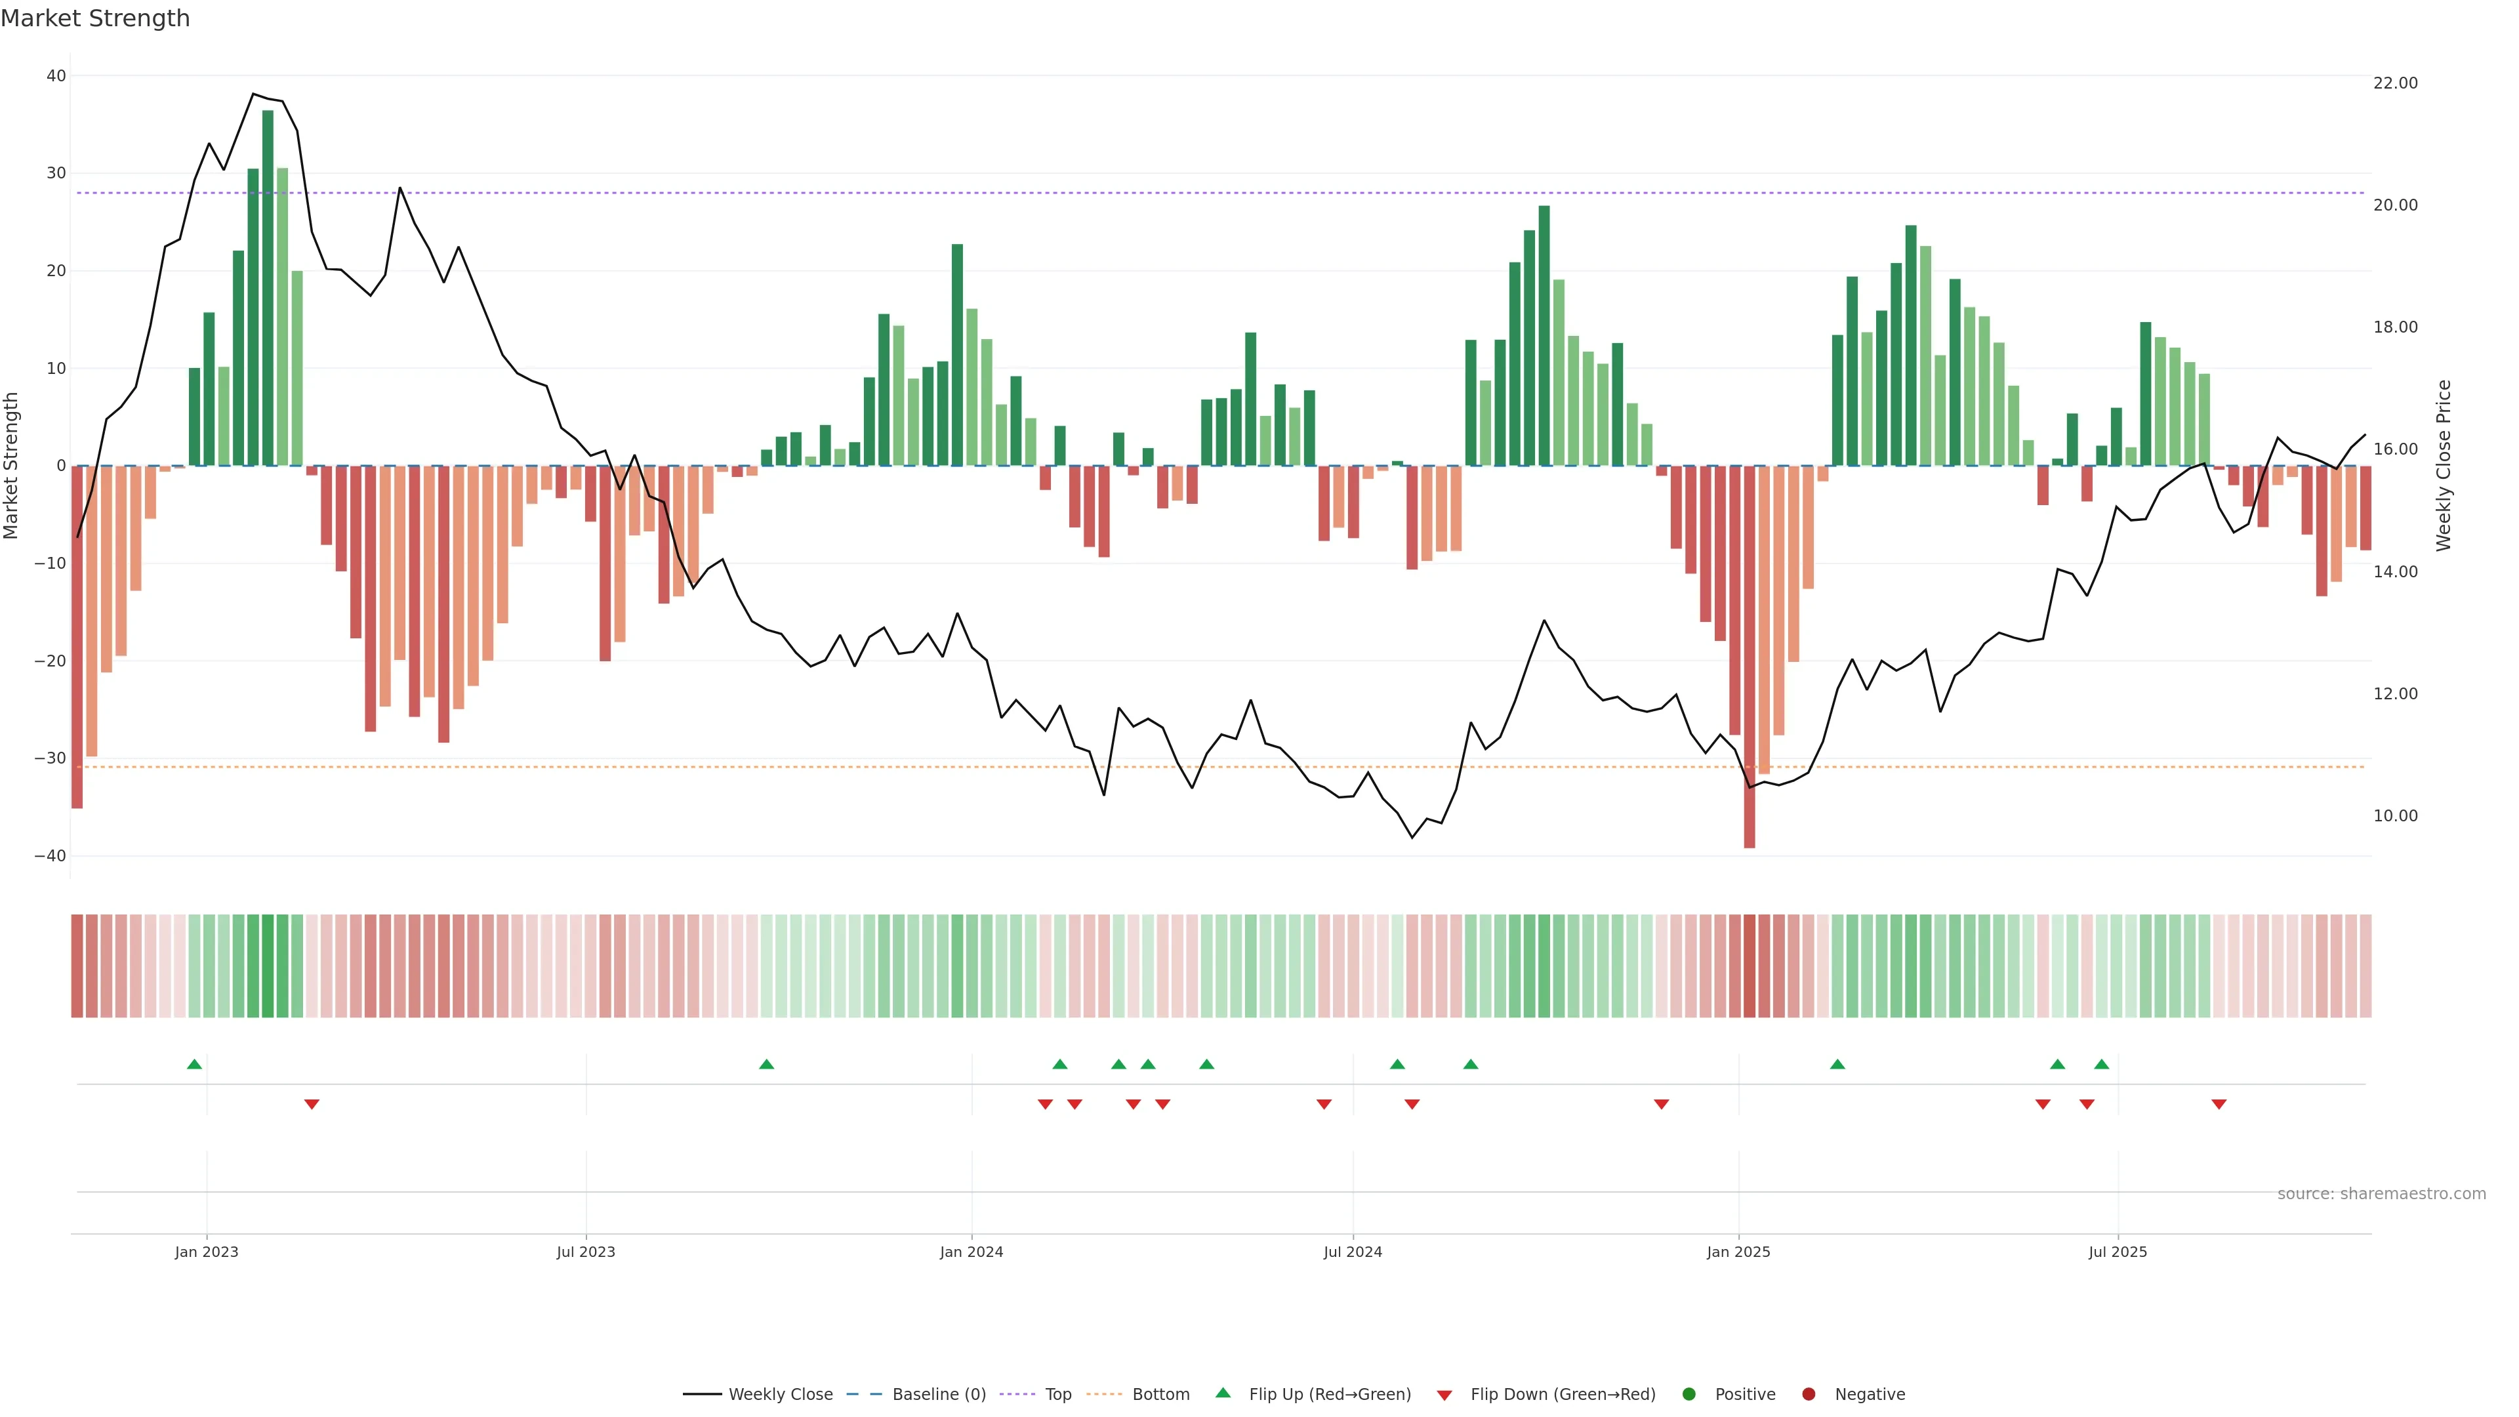Click the Negative red circle legend icon

pyautogui.click(x=1808, y=1395)
